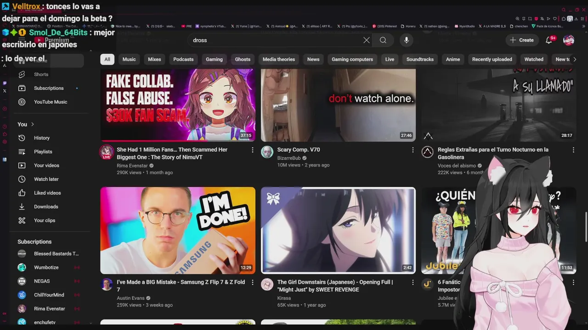Open the Scary Comp. V70 title
The image size is (588, 330).
click(x=299, y=150)
